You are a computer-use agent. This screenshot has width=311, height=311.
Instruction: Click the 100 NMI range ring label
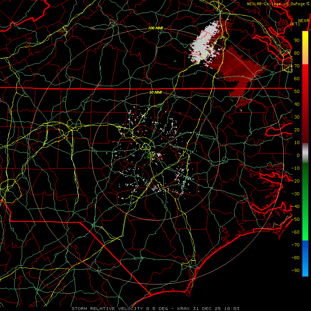pyautogui.click(x=155, y=28)
